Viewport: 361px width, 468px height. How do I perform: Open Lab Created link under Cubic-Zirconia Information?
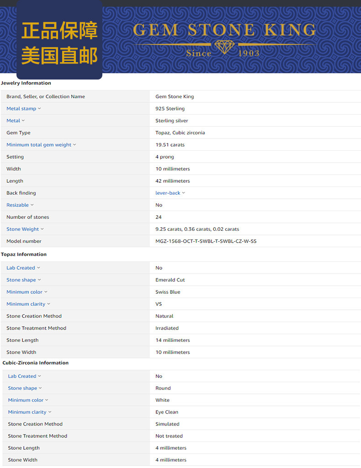click(x=22, y=376)
